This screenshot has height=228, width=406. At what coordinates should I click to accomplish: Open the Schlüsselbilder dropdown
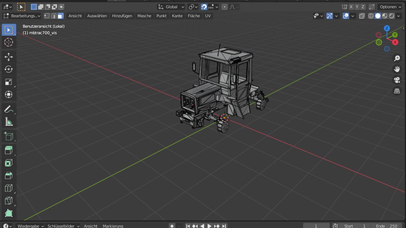click(x=63, y=226)
